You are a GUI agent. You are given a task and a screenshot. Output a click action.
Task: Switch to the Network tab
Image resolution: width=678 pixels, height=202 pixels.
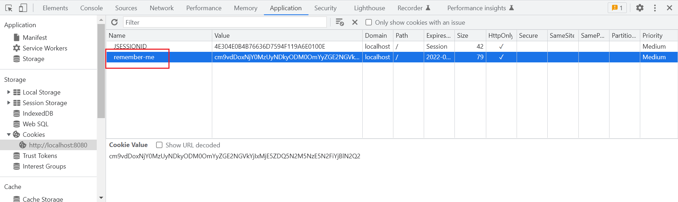click(x=161, y=8)
